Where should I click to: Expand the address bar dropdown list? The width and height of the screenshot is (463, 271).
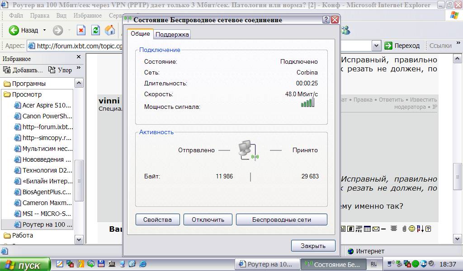(376, 46)
